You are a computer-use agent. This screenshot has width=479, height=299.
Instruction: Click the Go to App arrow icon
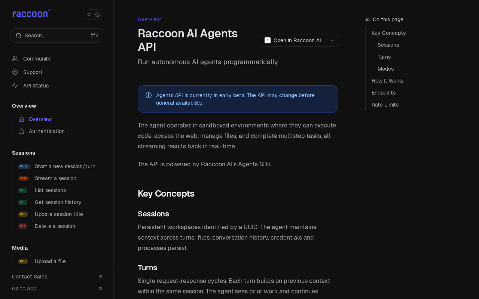point(100,289)
